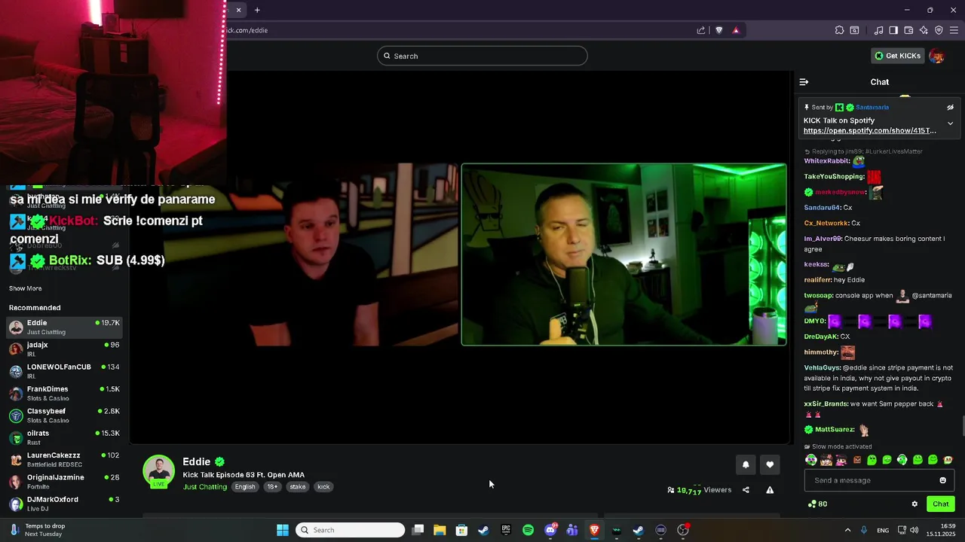Image resolution: width=965 pixels, height=542 pixels.
Task: Click Eddie's live profile avatar
Action: tap(159, 471)
